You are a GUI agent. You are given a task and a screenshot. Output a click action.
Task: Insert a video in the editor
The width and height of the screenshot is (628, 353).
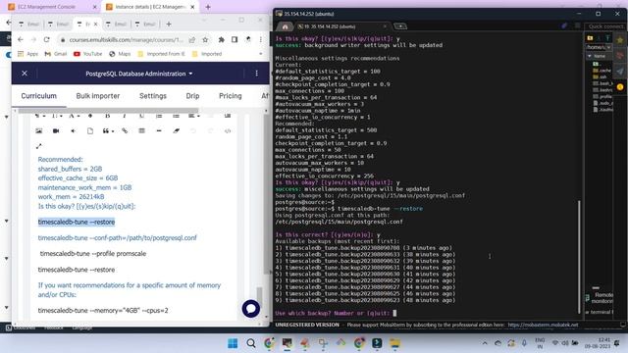pyautogui.click(x=56, y=130)
